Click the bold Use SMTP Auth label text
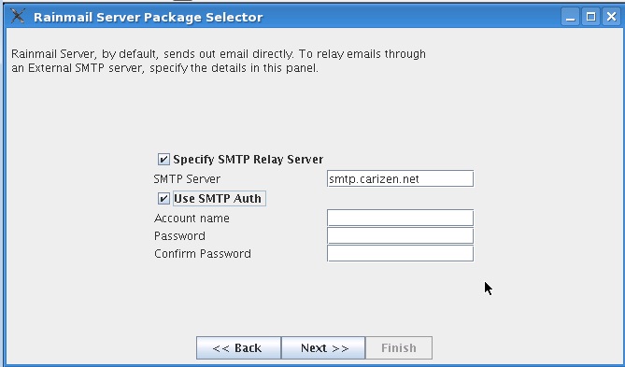Viewport: 625px width, 367px height. 218,199
